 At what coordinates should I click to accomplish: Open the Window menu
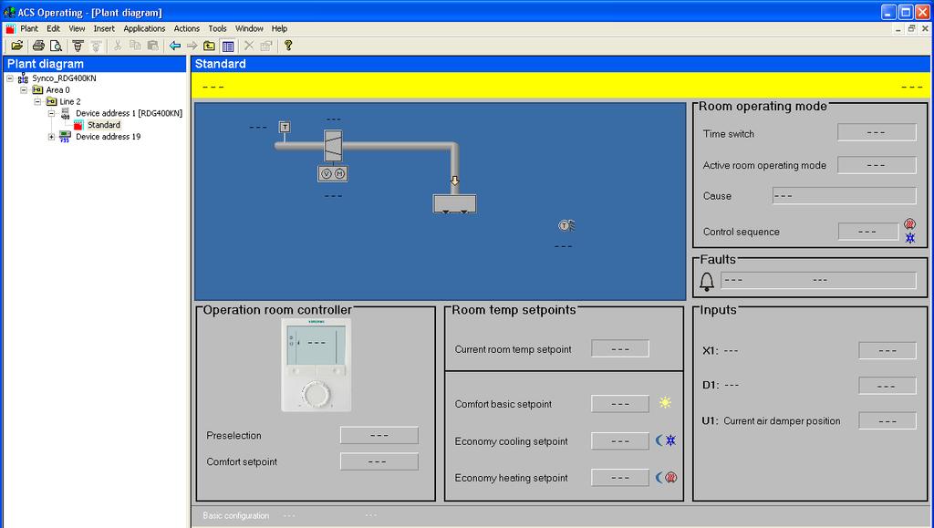tap(249, 28)
